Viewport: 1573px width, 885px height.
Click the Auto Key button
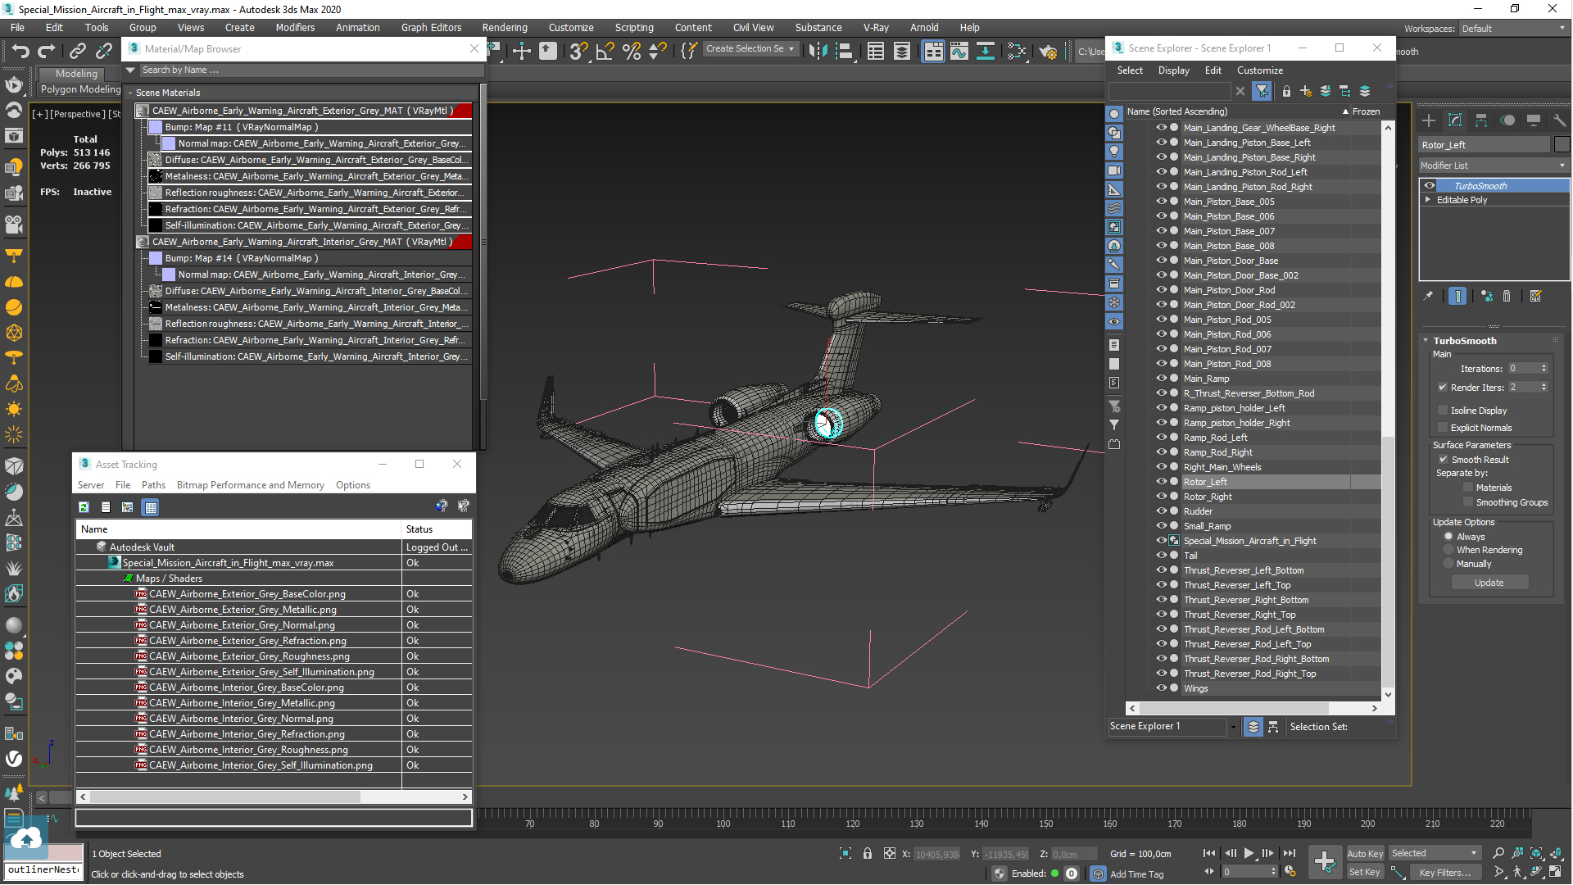coord(1365,854)
